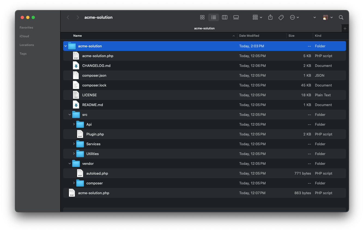Open a new tab with the plus button
Screen dimensions: 364x232
pos(345,28)
